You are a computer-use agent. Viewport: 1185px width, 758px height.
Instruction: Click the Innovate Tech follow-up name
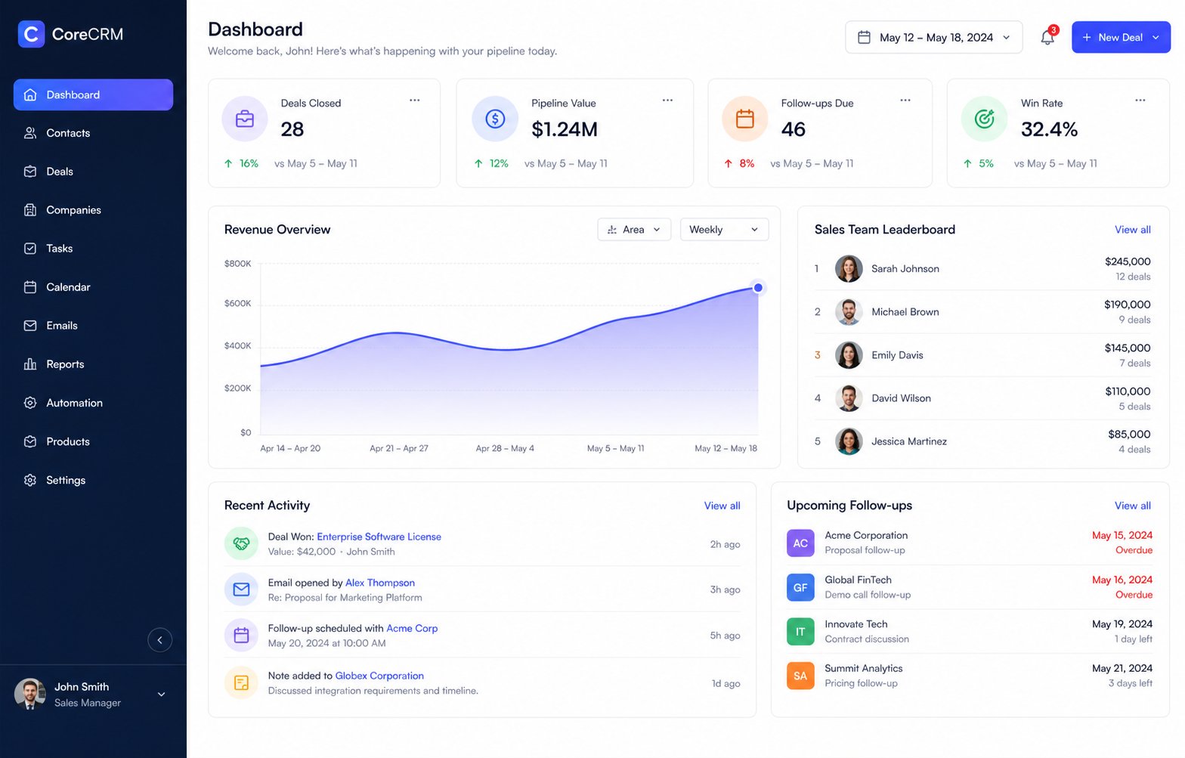tap(856, 624)
